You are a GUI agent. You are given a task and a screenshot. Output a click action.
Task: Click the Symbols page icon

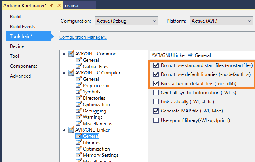point(78,92)
